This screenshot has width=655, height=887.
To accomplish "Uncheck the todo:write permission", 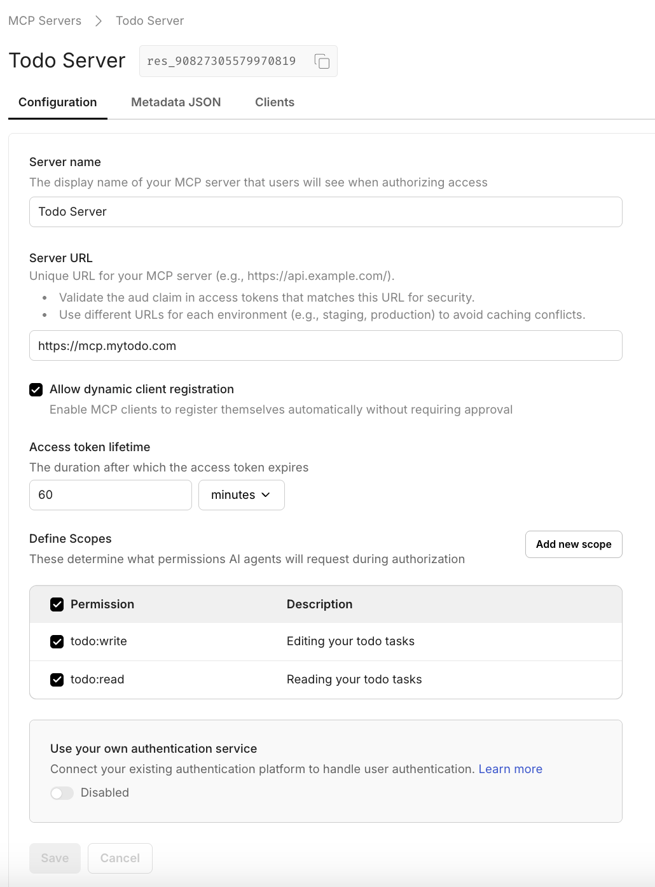I will pyautogui.click(x=57, y=641).
